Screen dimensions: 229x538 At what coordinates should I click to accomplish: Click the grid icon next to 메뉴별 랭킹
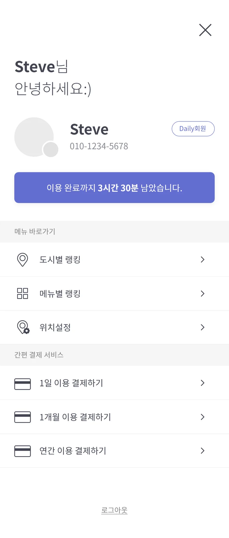click(x=22, y=293)
